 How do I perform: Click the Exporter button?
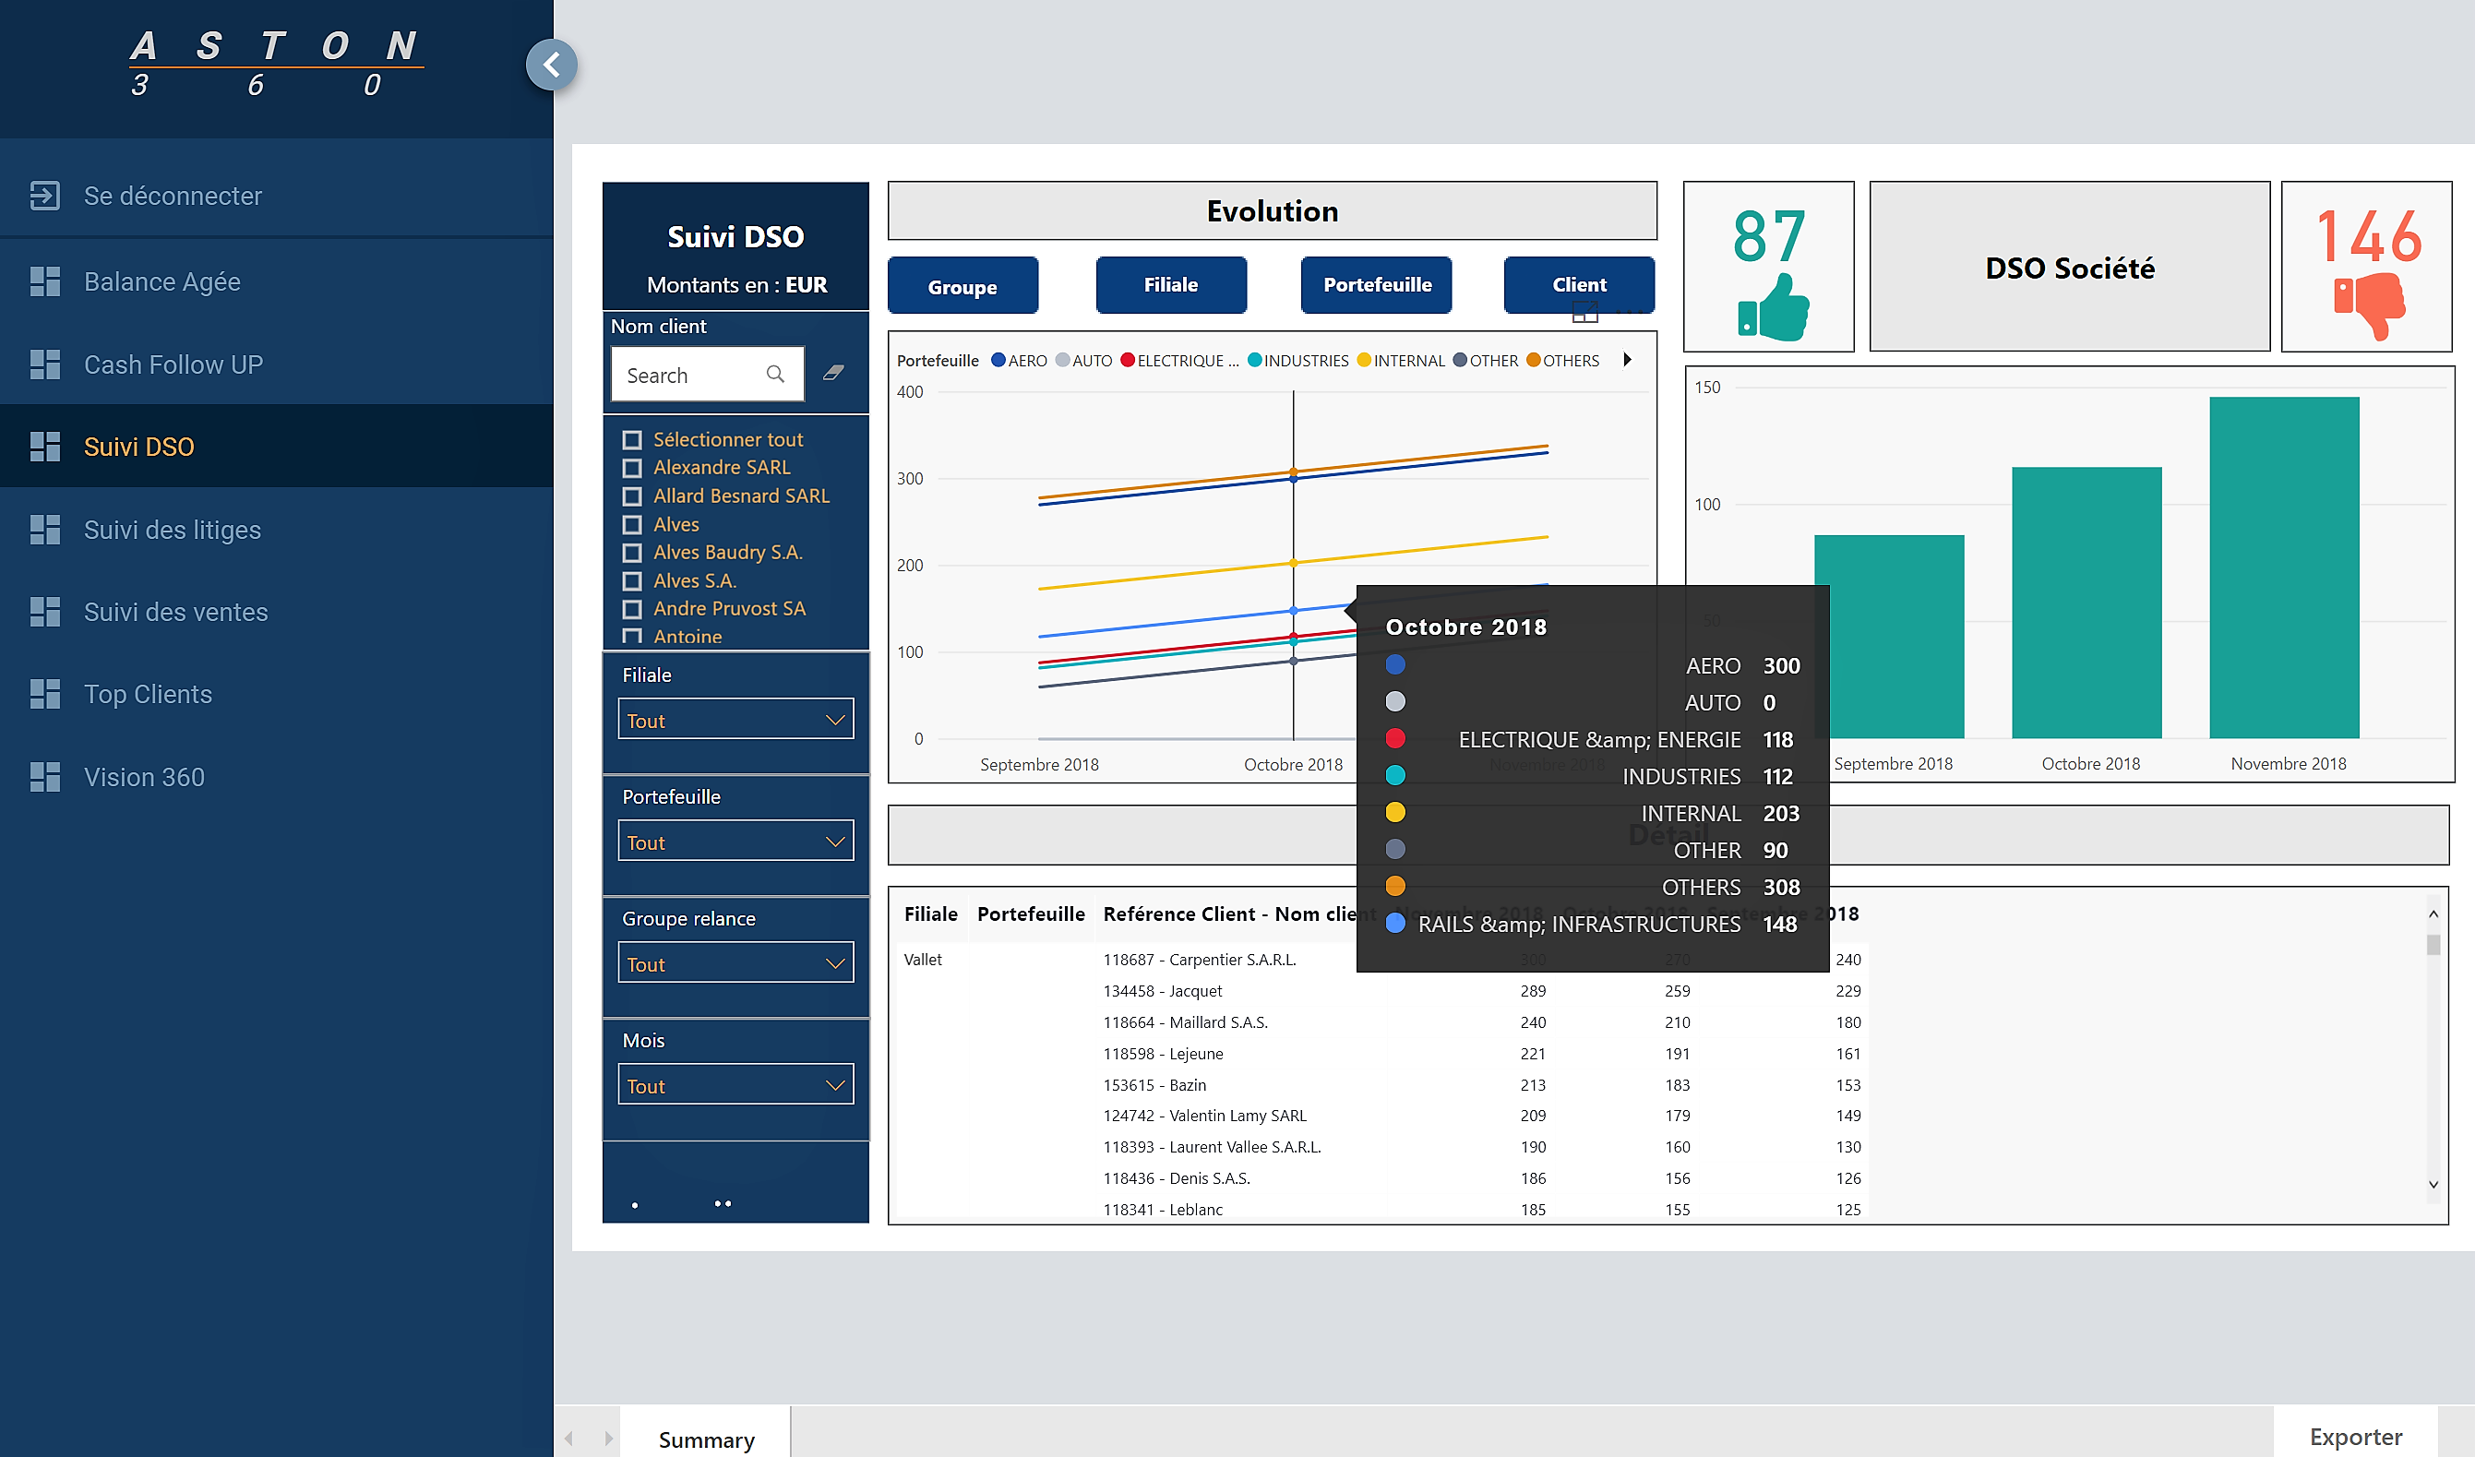(x=2362, y=1436)
